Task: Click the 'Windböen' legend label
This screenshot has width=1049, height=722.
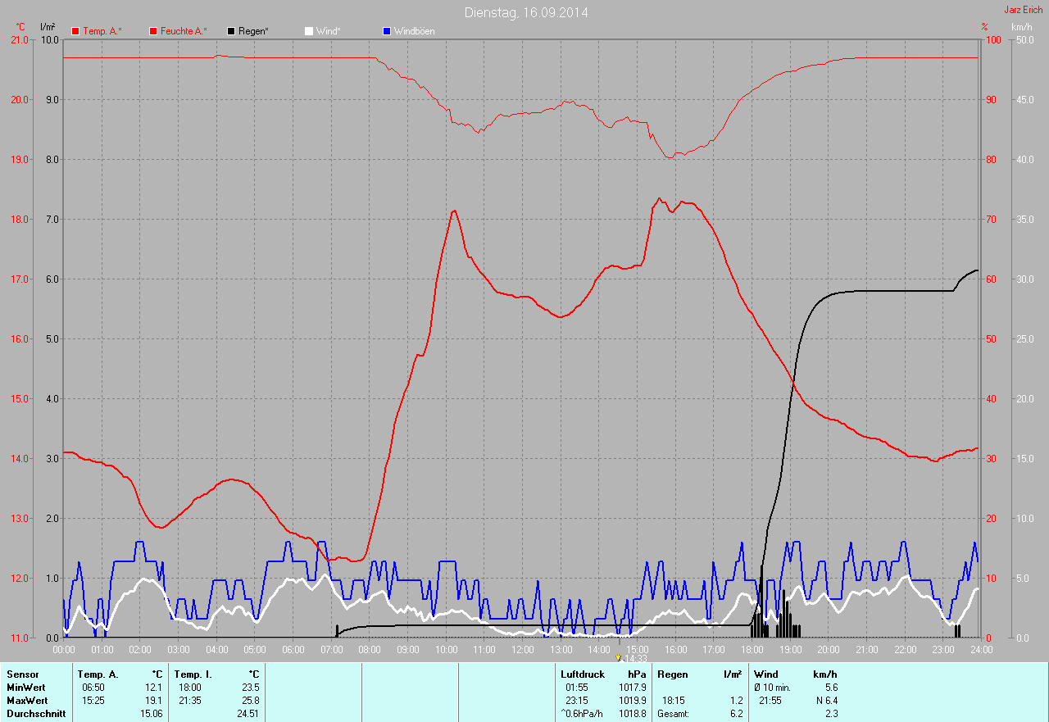Action: 415,31
